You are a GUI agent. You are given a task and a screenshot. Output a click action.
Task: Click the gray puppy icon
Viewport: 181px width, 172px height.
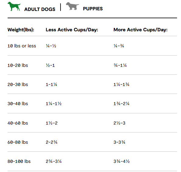click(72, 6)
